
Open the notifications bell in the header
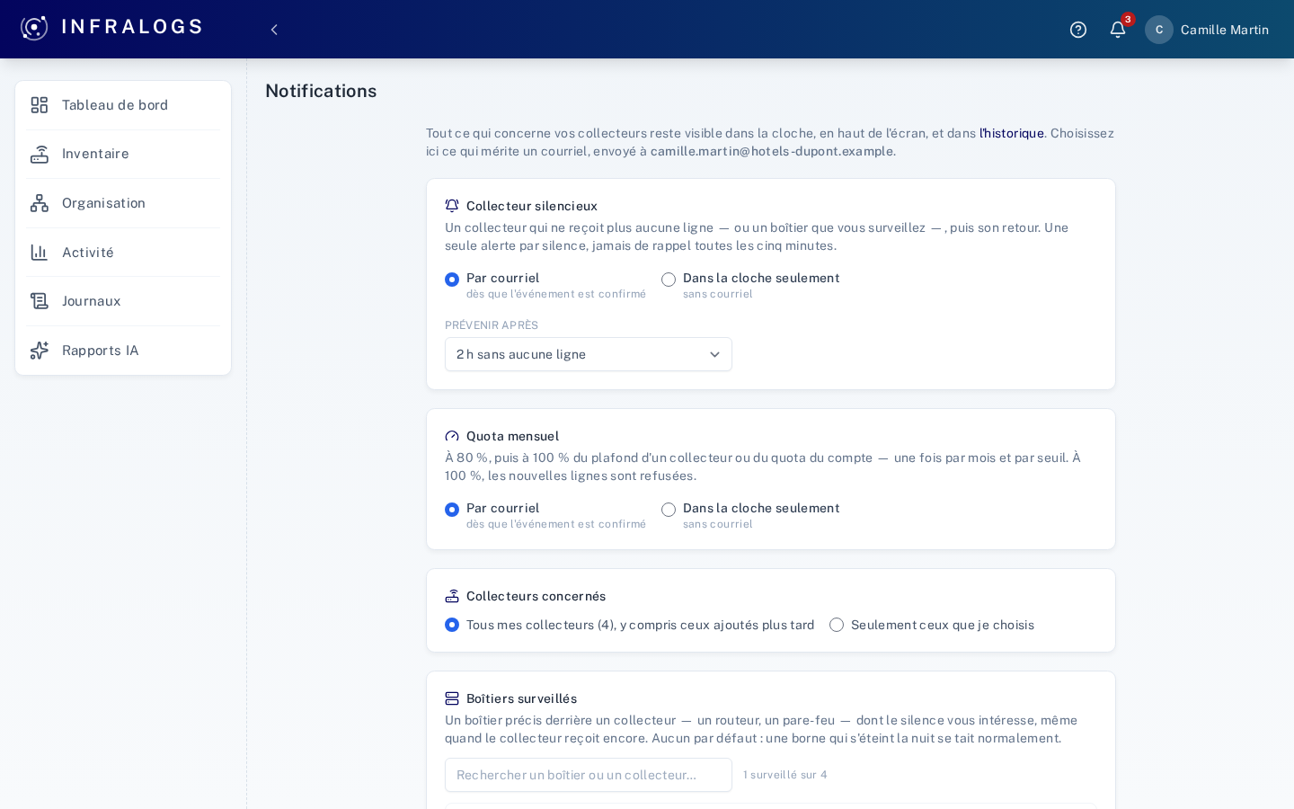(x=1118, y=30)
